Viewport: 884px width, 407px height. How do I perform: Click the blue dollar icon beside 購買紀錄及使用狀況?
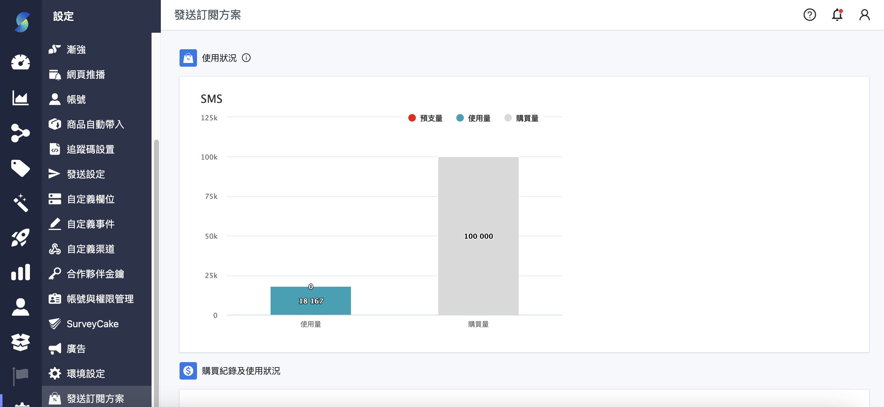(x=188, y=371)
